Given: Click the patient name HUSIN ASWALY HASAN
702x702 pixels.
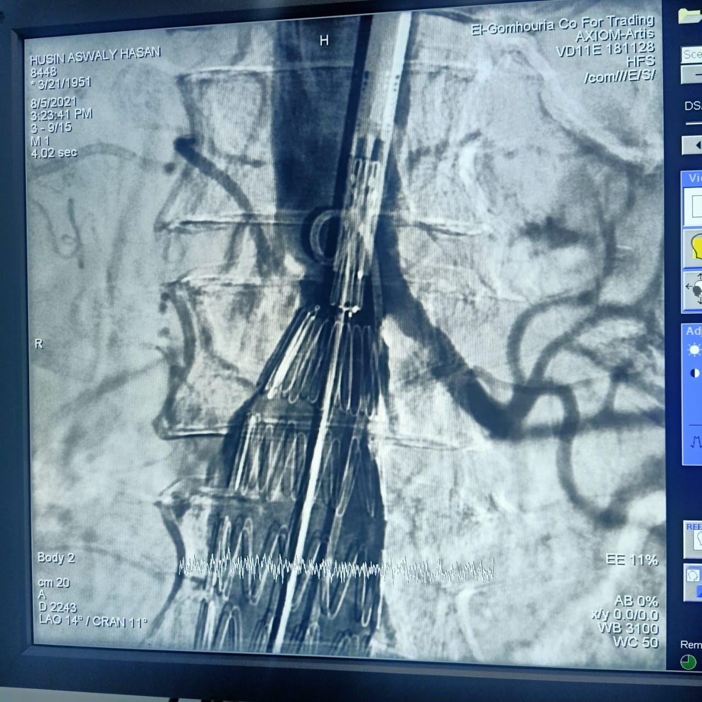Looking at the screenshot, I should 95,55.
